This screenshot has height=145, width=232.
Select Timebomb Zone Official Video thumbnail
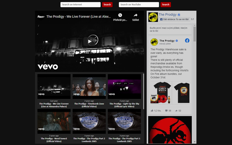click(89, 86)
